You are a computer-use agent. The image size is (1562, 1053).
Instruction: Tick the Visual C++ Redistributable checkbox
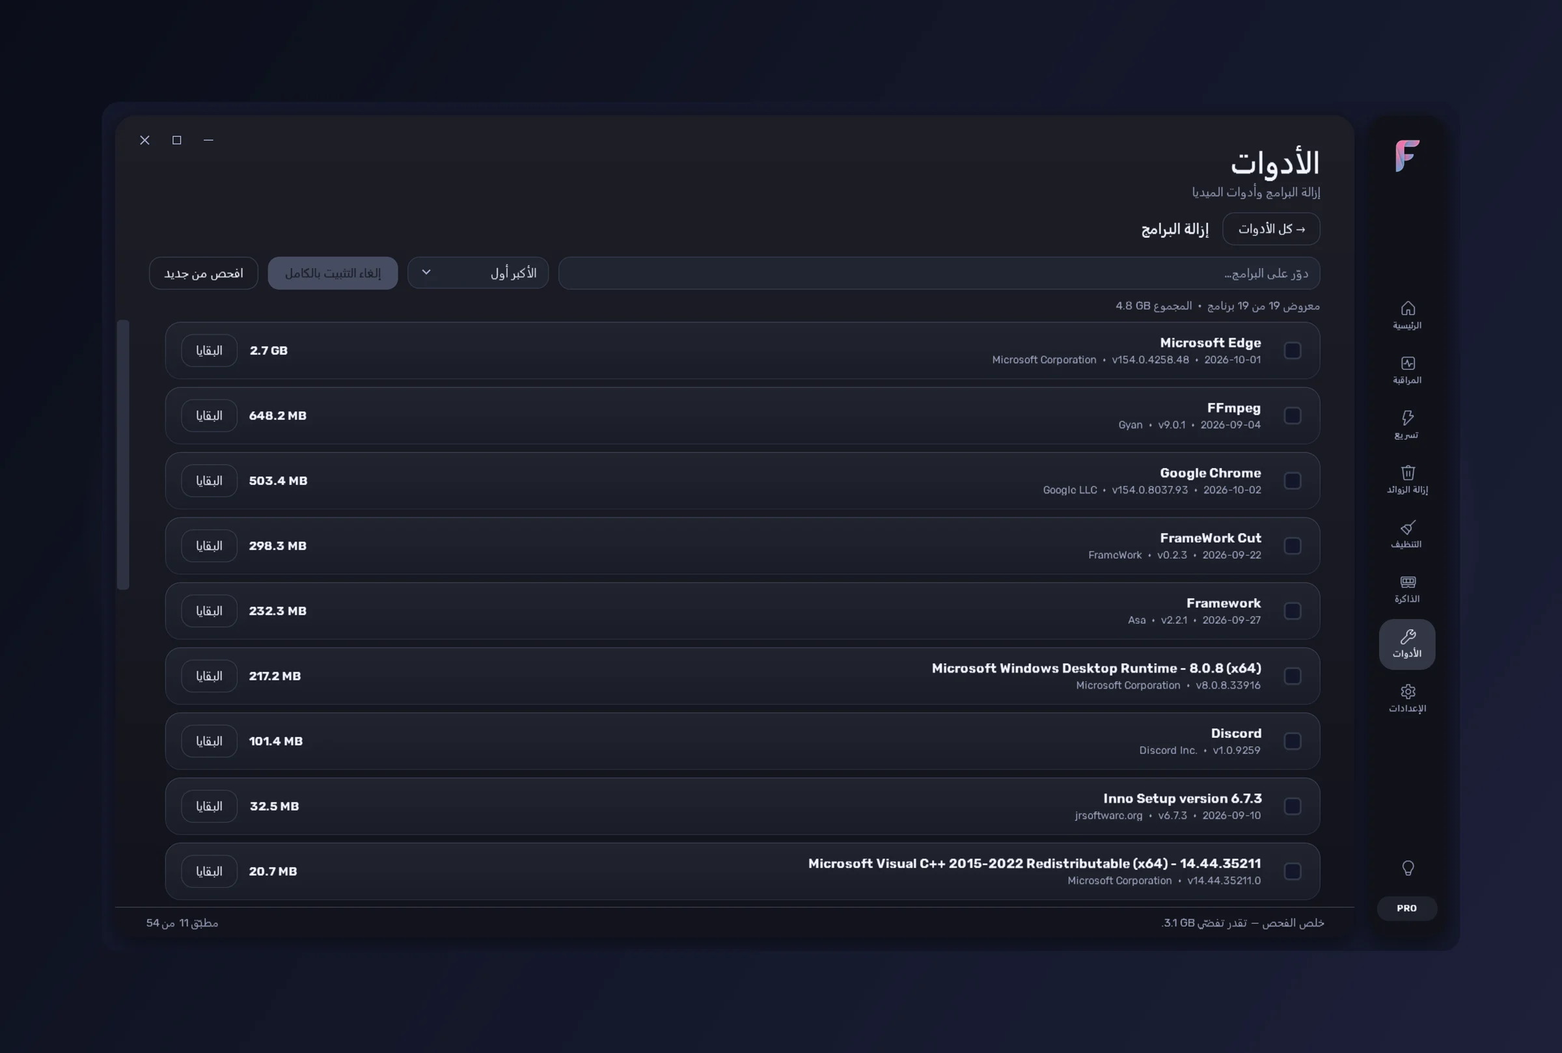pos(1293,871)
